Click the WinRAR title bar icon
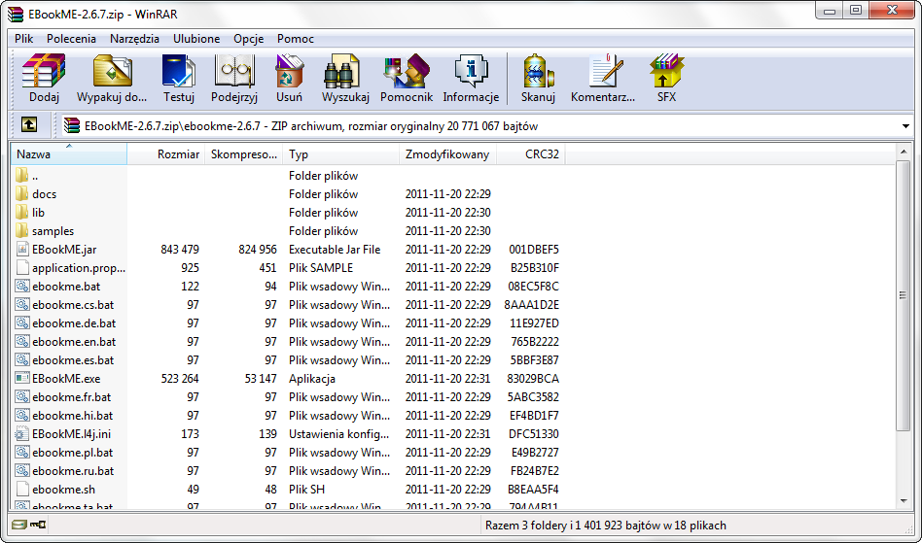922x543 pixels. pyautogui.click(x=15, y=15)
